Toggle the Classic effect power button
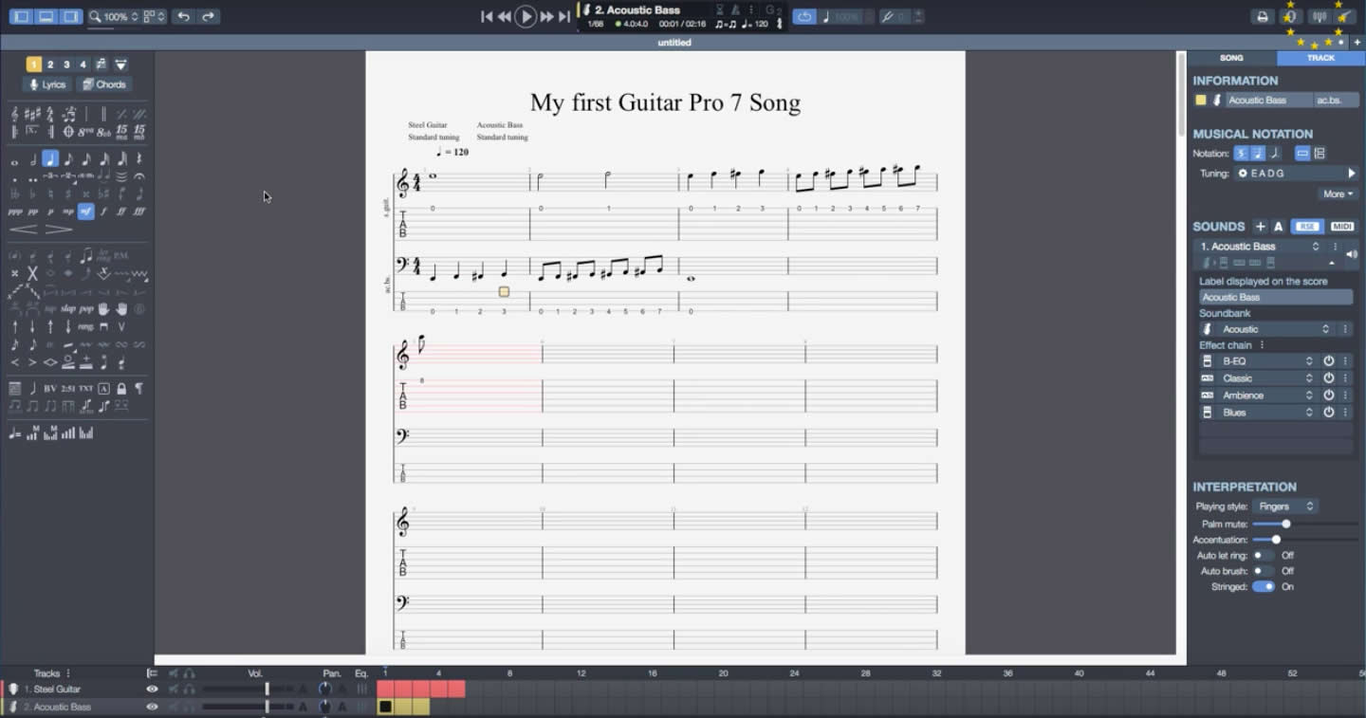The image size is (1366, 718). [1329, 378]
